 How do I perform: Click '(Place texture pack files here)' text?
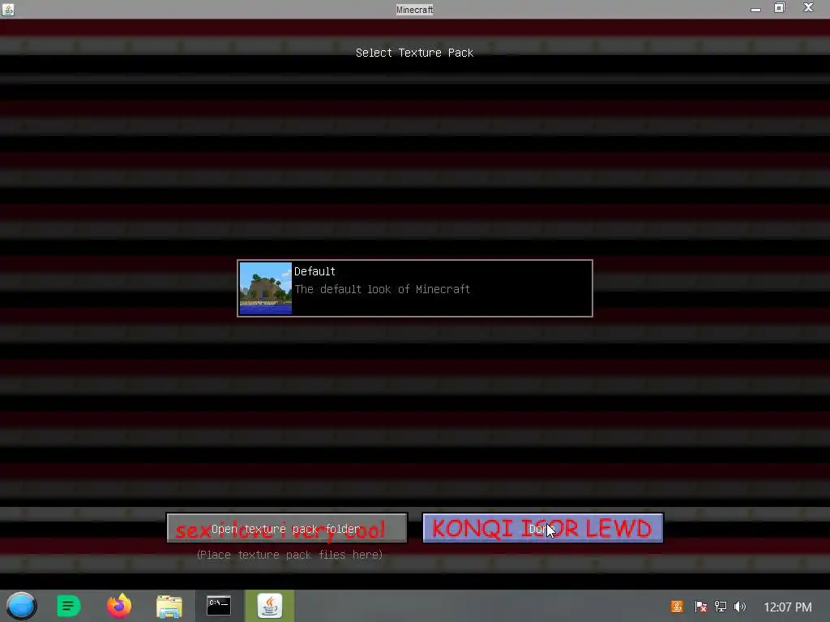[x=289, y=555]
